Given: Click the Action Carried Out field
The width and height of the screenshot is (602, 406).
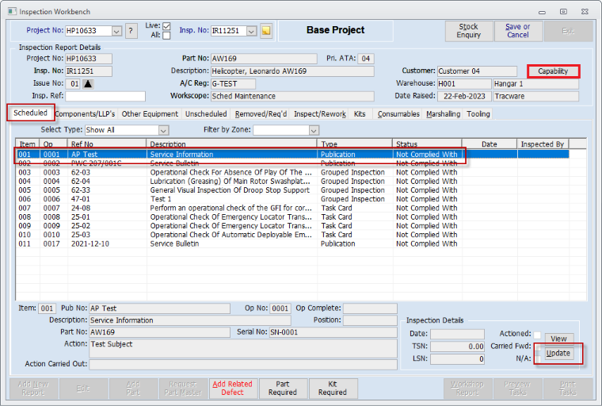Looking at the screenshot, I should pos(243,365).
